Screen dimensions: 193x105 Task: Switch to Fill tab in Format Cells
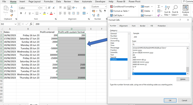(x=152, y=26)
